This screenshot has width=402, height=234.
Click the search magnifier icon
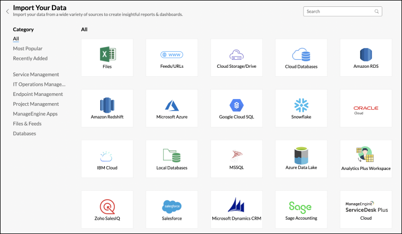(377, 11)
